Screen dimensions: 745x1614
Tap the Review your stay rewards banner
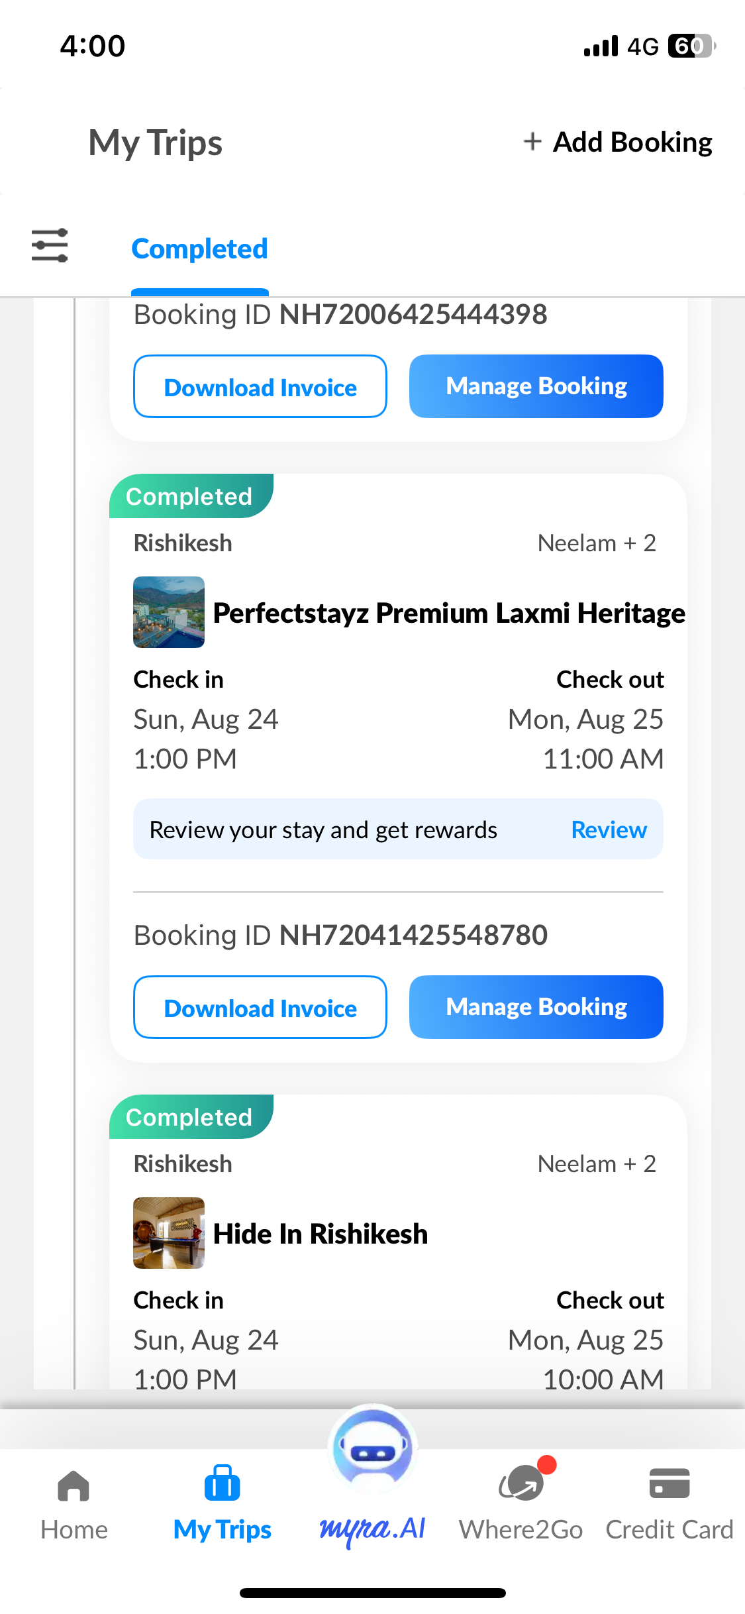(x=323, y=830)
